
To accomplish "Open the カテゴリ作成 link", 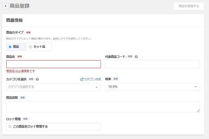I will (91, 79).
